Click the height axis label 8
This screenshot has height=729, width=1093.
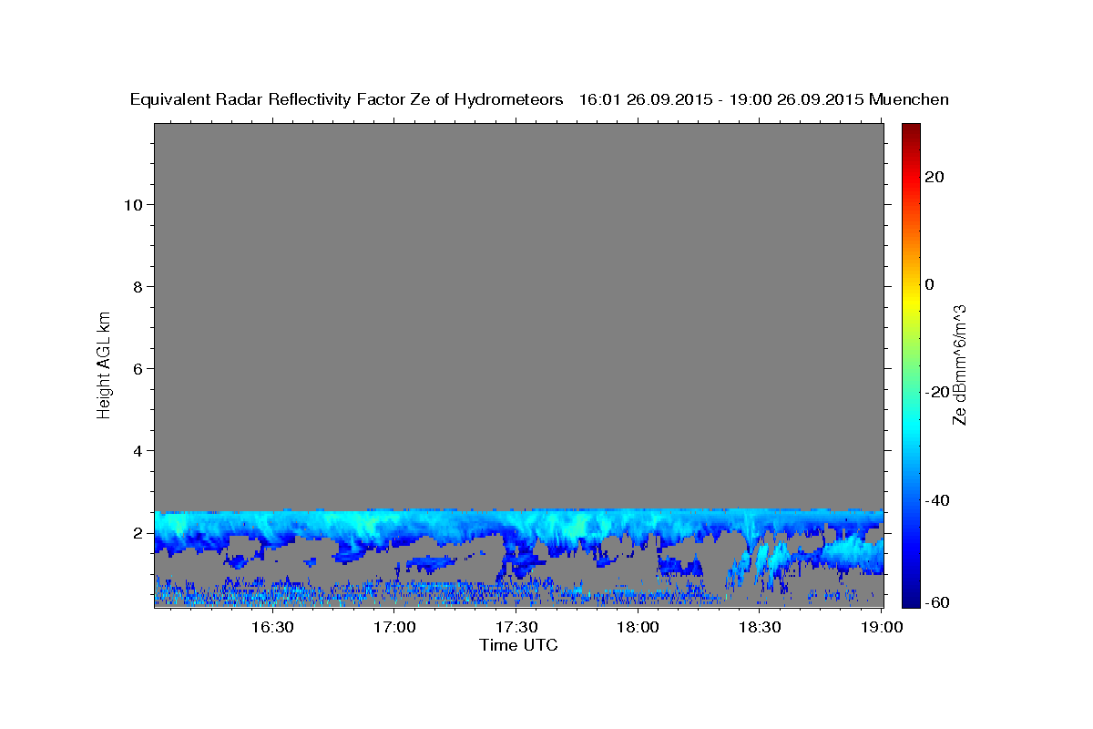click(x=137, y=287)
